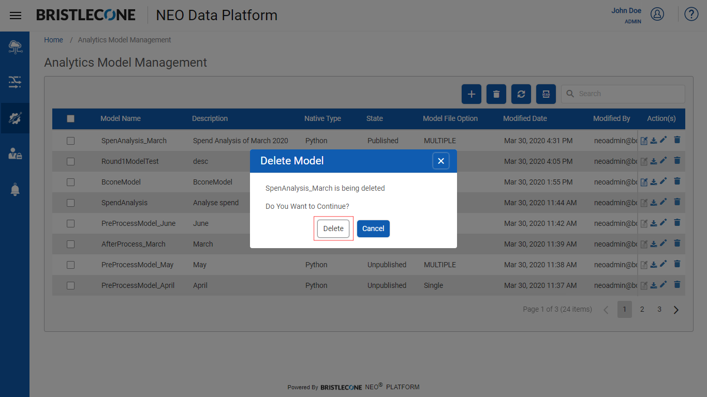Confirm deletion with the Delete button
This screenshot has width=707, height=397.
click(333, 228)
